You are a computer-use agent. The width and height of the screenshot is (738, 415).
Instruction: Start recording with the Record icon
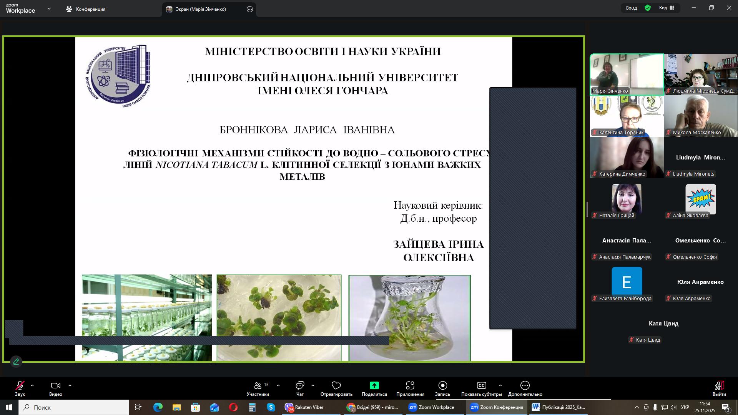tap(442, 385)
